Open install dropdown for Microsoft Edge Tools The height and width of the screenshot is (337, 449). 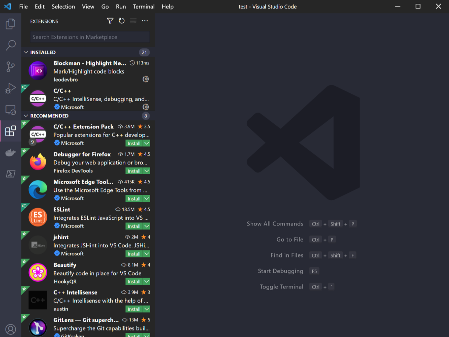click(147, 199)
